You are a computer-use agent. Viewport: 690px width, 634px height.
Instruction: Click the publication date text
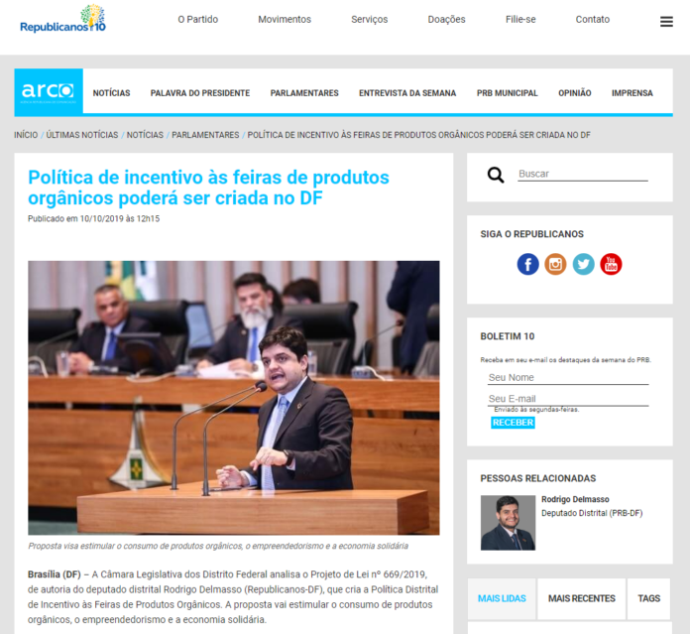[x=94, y=219]
